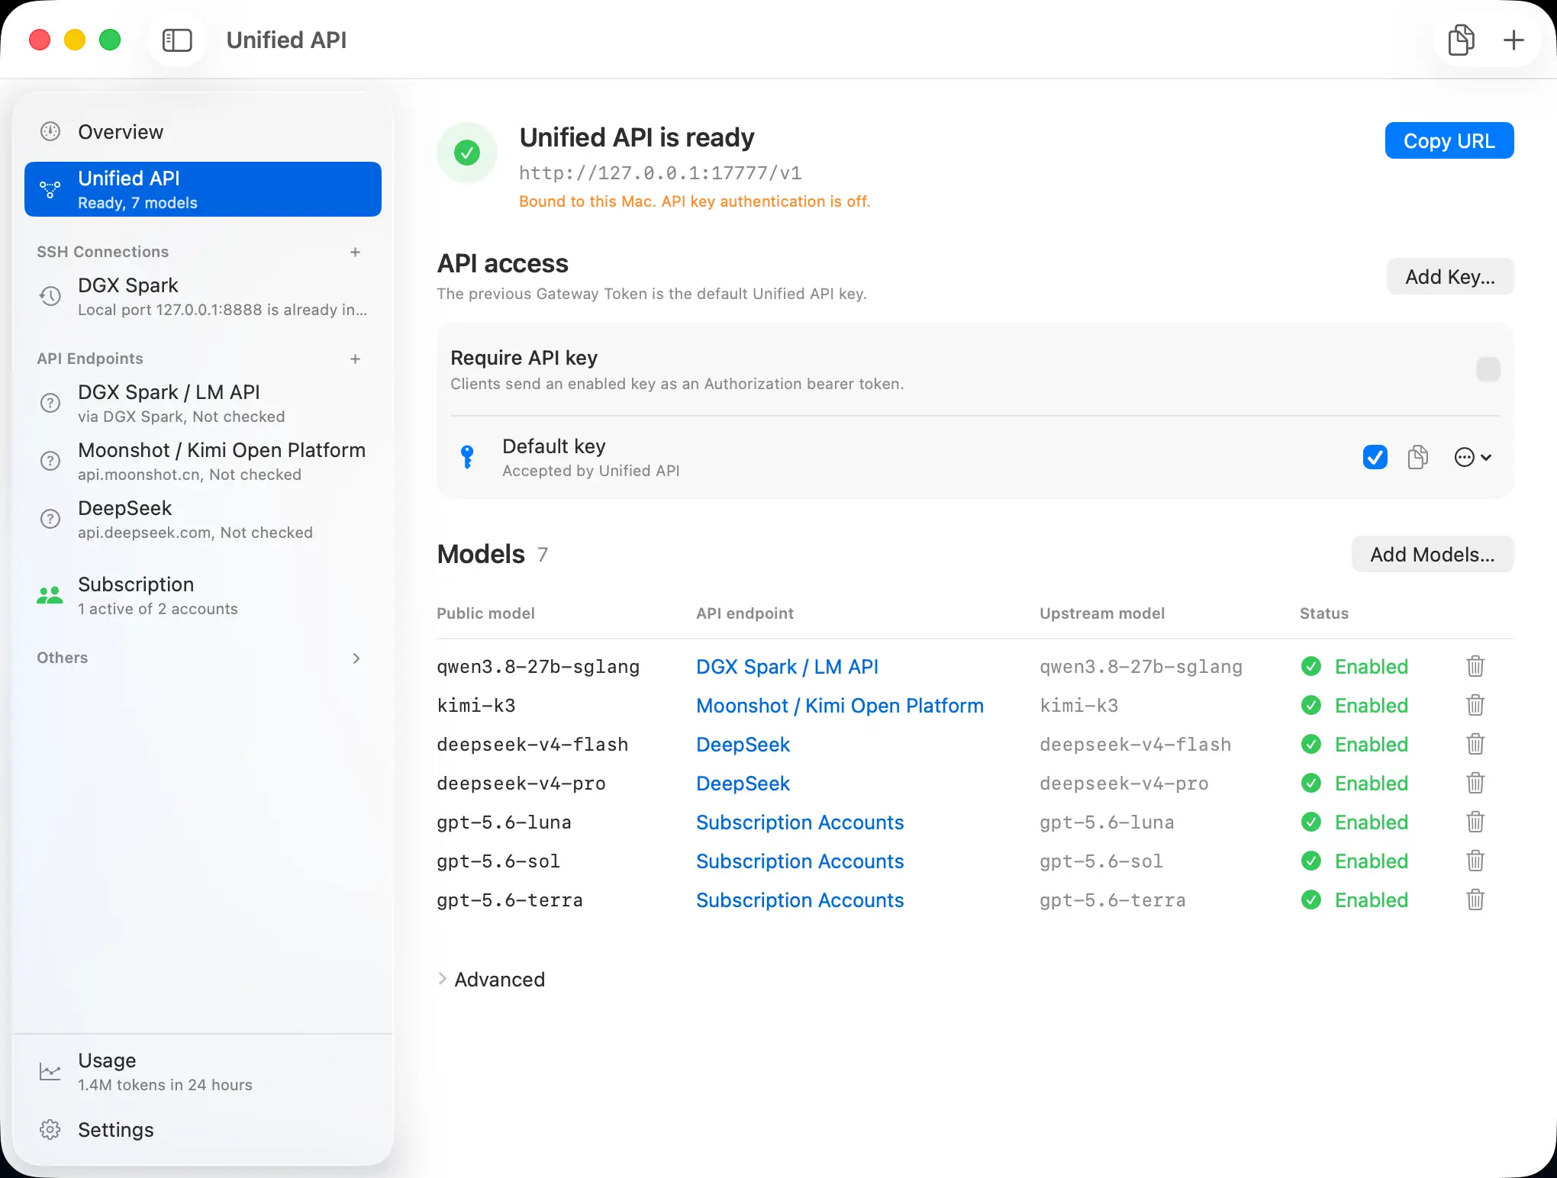
Task: Toggle Enabled status for kimi-k3
Action: [1355, 705]
